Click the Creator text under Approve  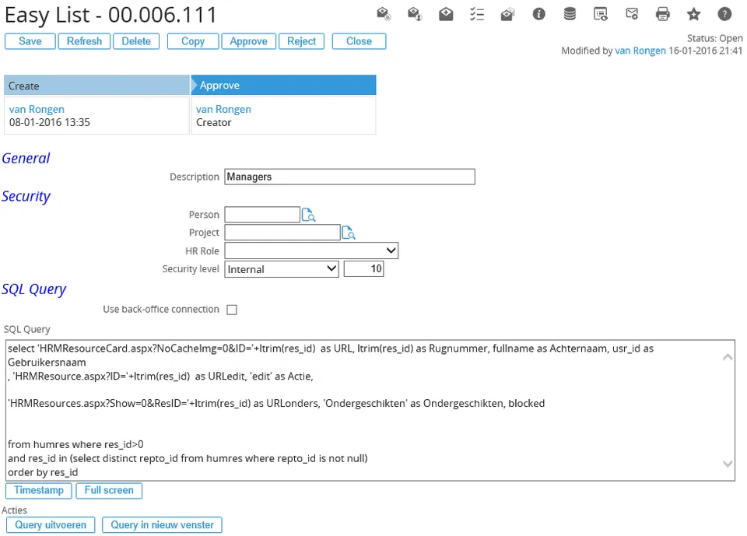(213, 122)
